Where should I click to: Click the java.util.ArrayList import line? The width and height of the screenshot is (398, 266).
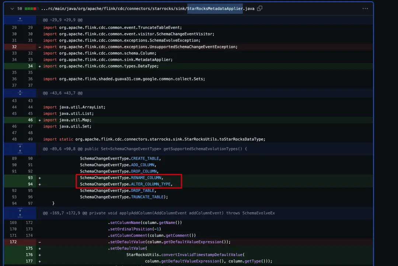click(74, 107)
